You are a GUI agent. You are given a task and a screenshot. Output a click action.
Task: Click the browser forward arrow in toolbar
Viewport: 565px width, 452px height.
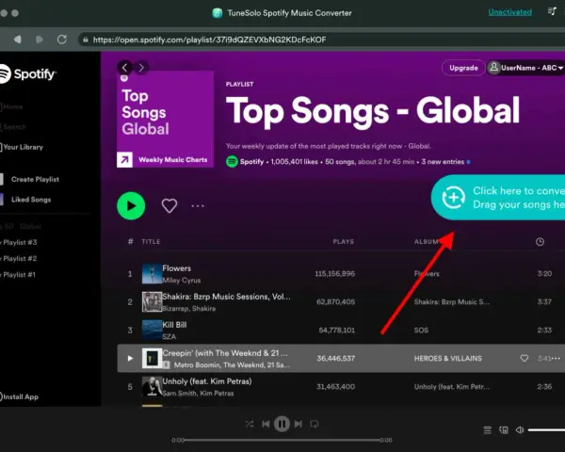(x=40, y=40)
